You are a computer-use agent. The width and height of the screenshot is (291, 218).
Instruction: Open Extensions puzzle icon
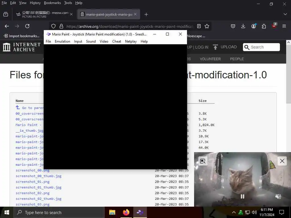[264, 26]
